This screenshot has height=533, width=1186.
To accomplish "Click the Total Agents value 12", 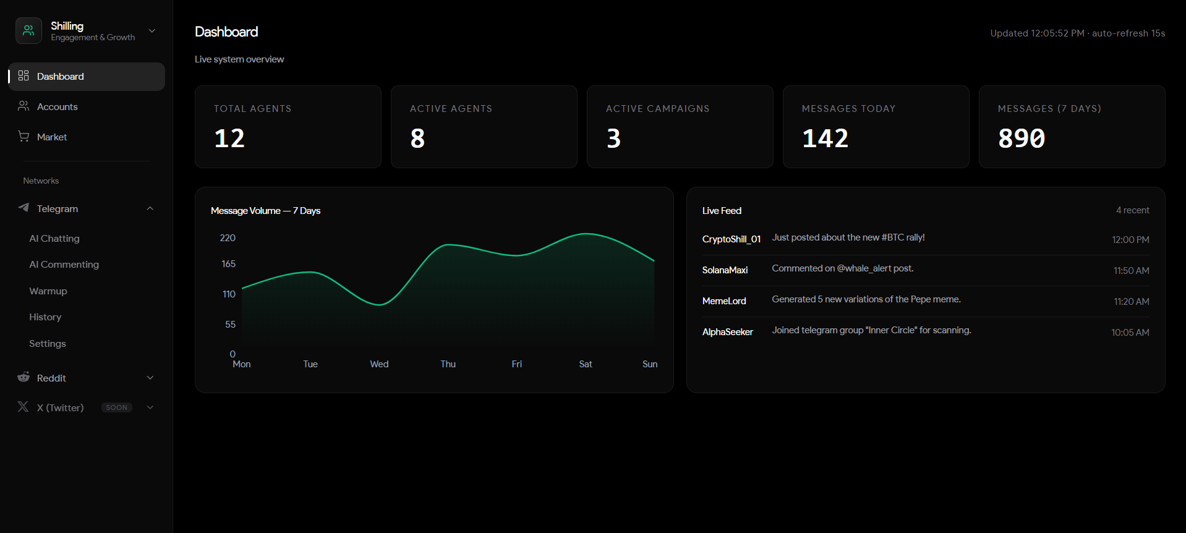I will tap(229, 138).
